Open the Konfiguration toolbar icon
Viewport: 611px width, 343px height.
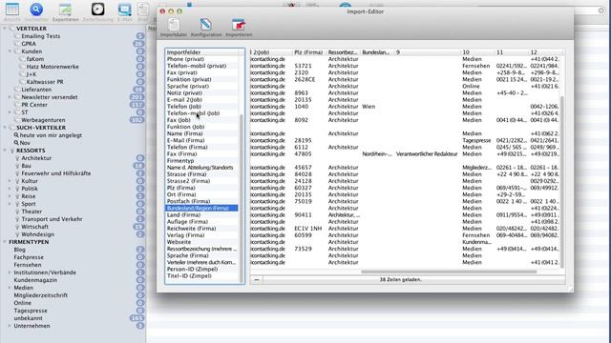pyautogui.click(x=206, y=25)
